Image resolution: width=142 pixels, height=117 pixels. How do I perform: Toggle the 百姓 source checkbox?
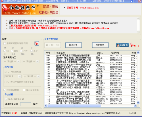(x=21, y=51)
